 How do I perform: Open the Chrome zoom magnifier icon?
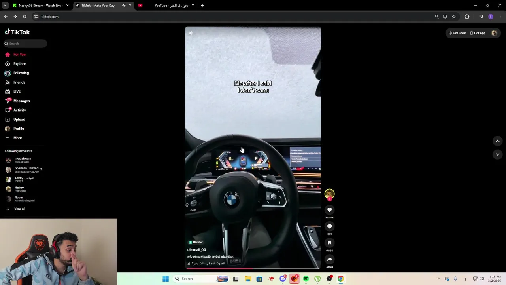coord(437,17)
